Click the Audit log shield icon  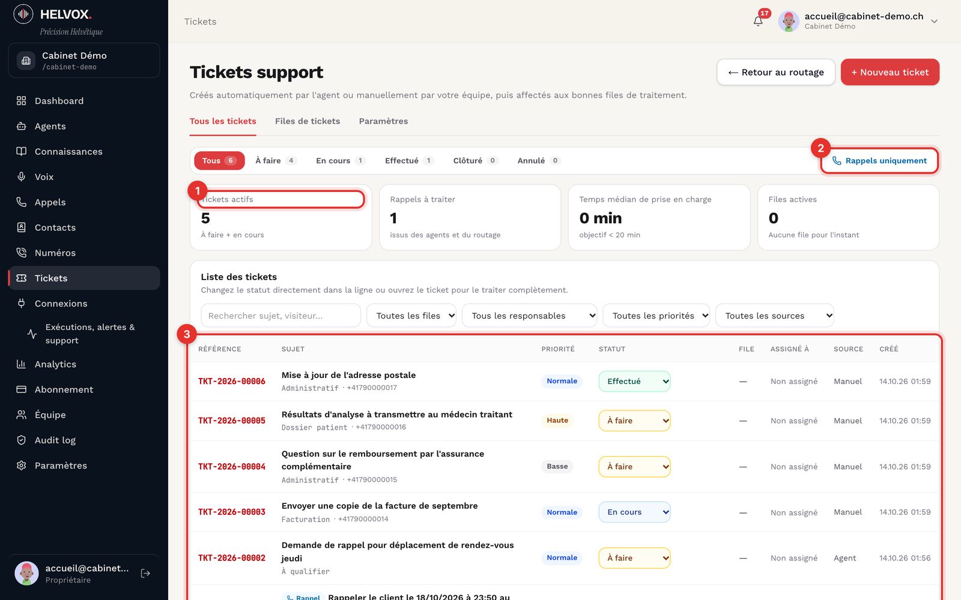(x=22, y=440)
